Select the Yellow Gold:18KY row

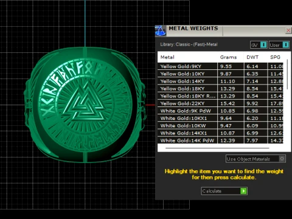click(x=220, y=89)
